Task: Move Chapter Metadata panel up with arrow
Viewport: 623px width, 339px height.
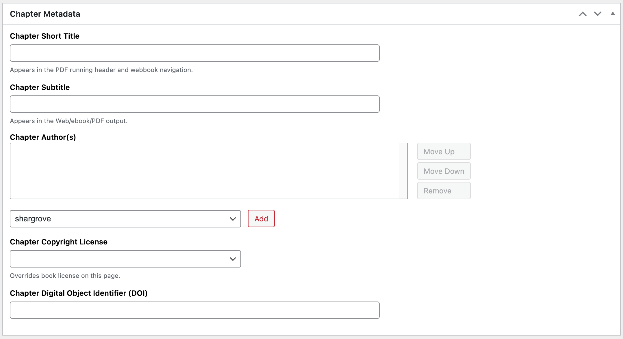Action: tap(583, 14)
